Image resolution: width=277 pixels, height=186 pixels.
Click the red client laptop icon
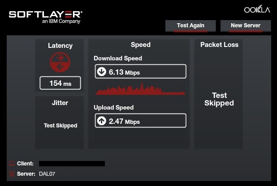(12, 164)
